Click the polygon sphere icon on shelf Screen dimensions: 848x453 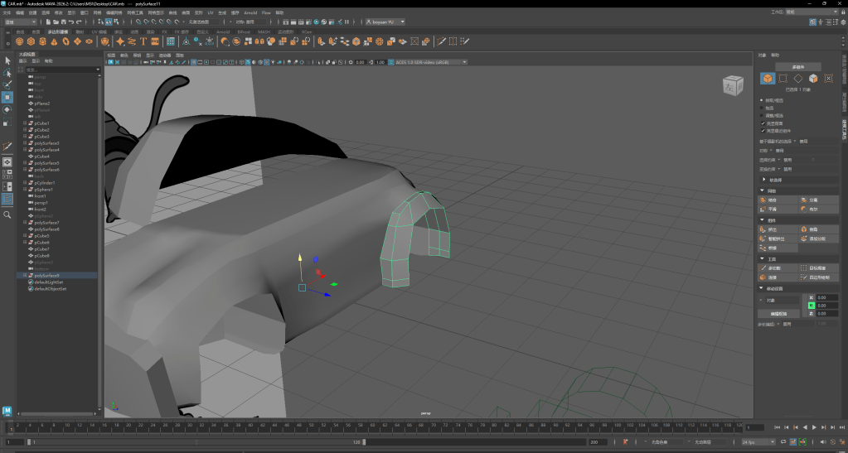(19, 41)
